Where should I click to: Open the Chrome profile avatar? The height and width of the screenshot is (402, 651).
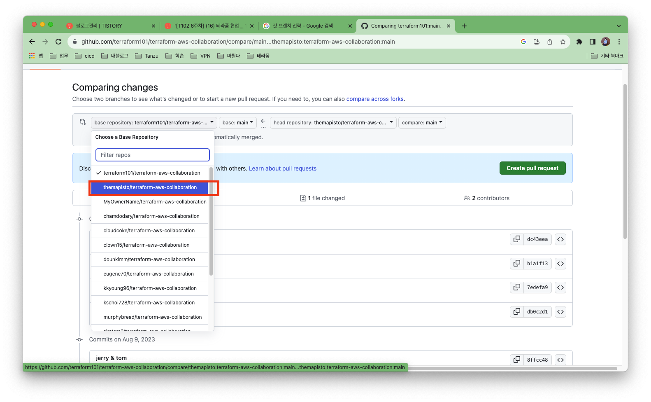click(606, 42)
